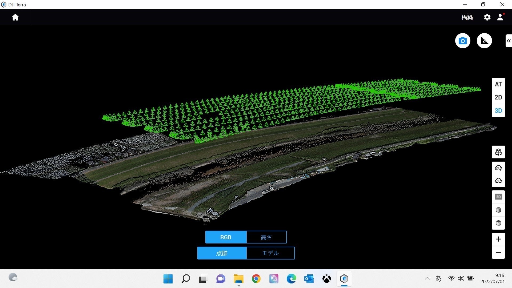
Task: Decrease point cloud density (cloud minus)
Action: (498, 181)
